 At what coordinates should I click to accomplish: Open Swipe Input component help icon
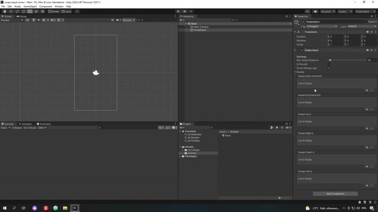(x=367, y=50)
